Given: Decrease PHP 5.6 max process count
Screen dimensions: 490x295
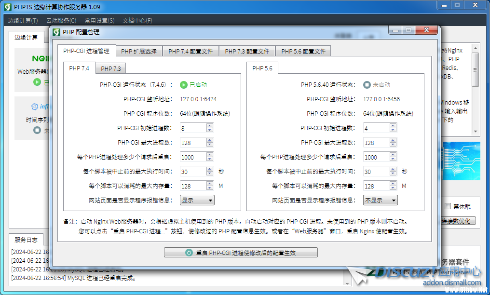Looking at the screenshot, I should click(393, 145).
